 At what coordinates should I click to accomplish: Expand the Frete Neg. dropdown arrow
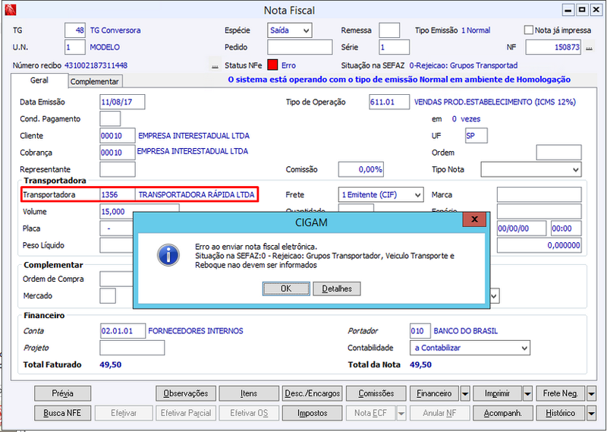591,393
